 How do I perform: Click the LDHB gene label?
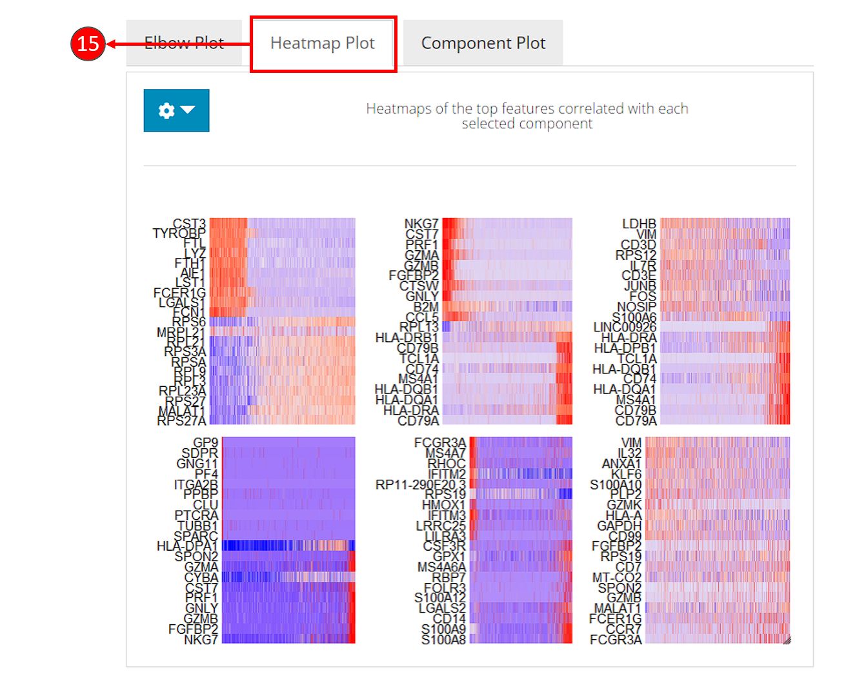tap(639, 224)
